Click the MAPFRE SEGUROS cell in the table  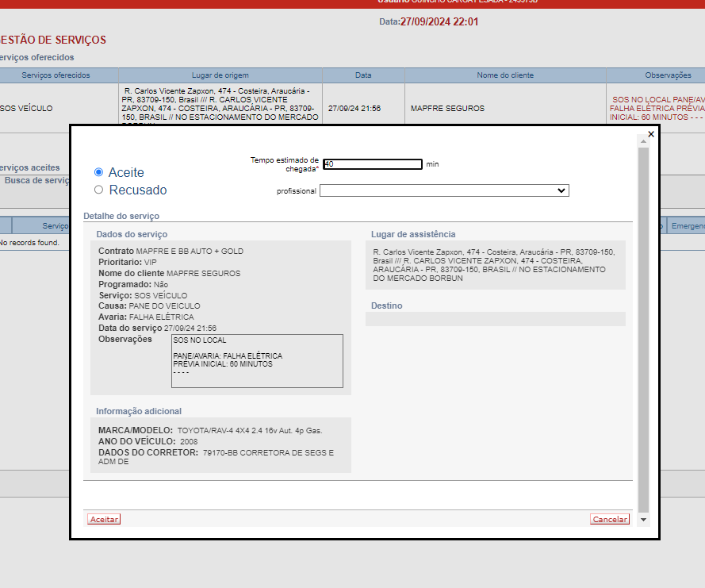click(x=447, y=109)
